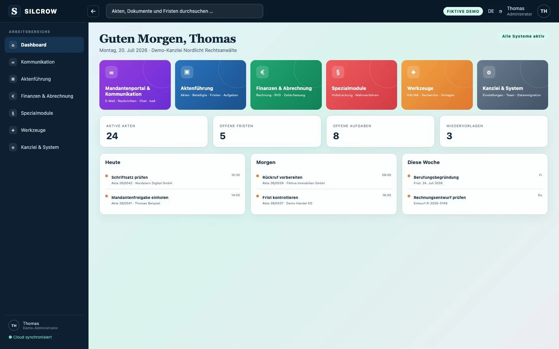Open the Schriftsatz prüfen task

click(x=172, y=180)
